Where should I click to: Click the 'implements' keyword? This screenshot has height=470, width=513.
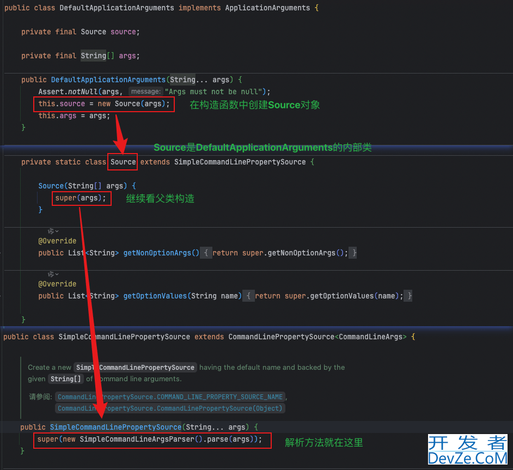click(199, 8)
